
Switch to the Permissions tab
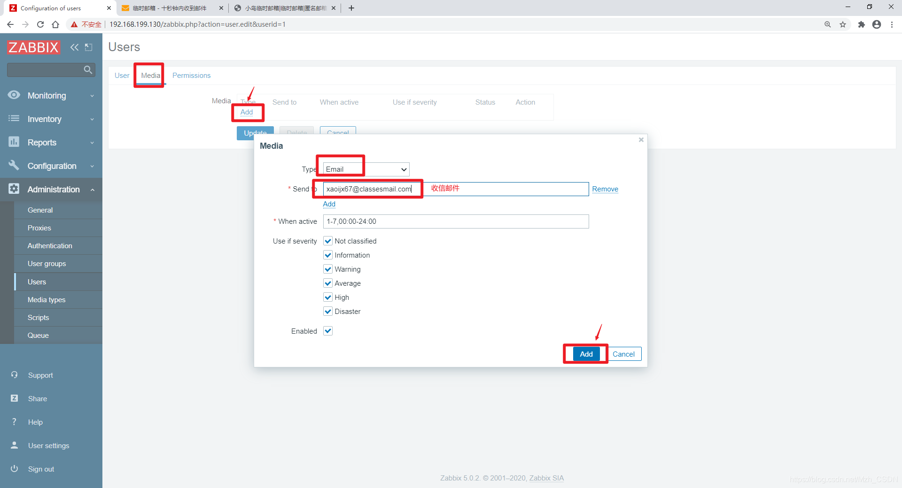(191, 76)
